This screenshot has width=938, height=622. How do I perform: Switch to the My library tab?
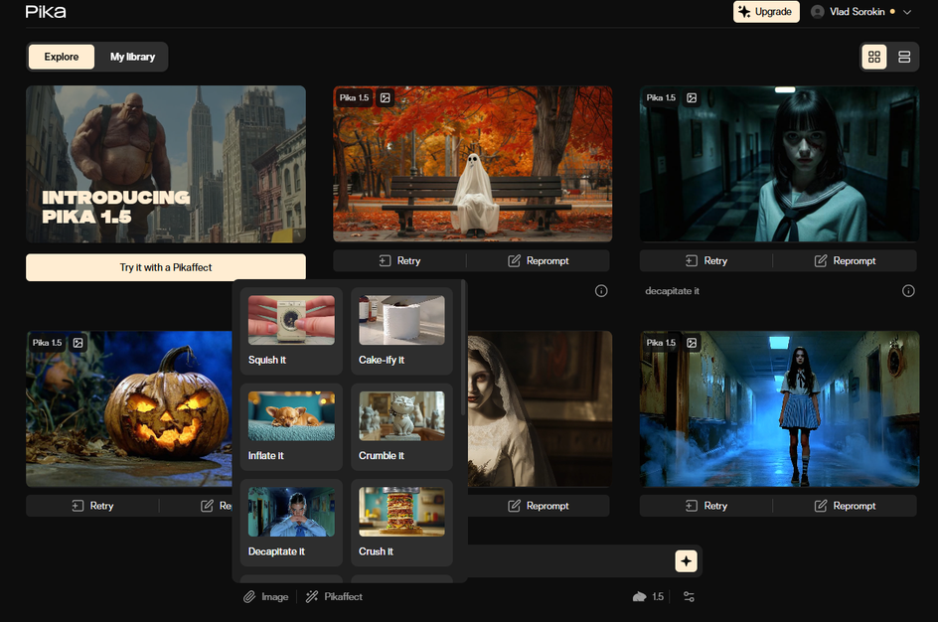[x=132, y=57]
